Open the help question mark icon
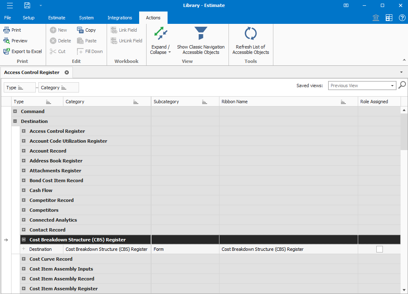408x294 pixels. (402, 18)
